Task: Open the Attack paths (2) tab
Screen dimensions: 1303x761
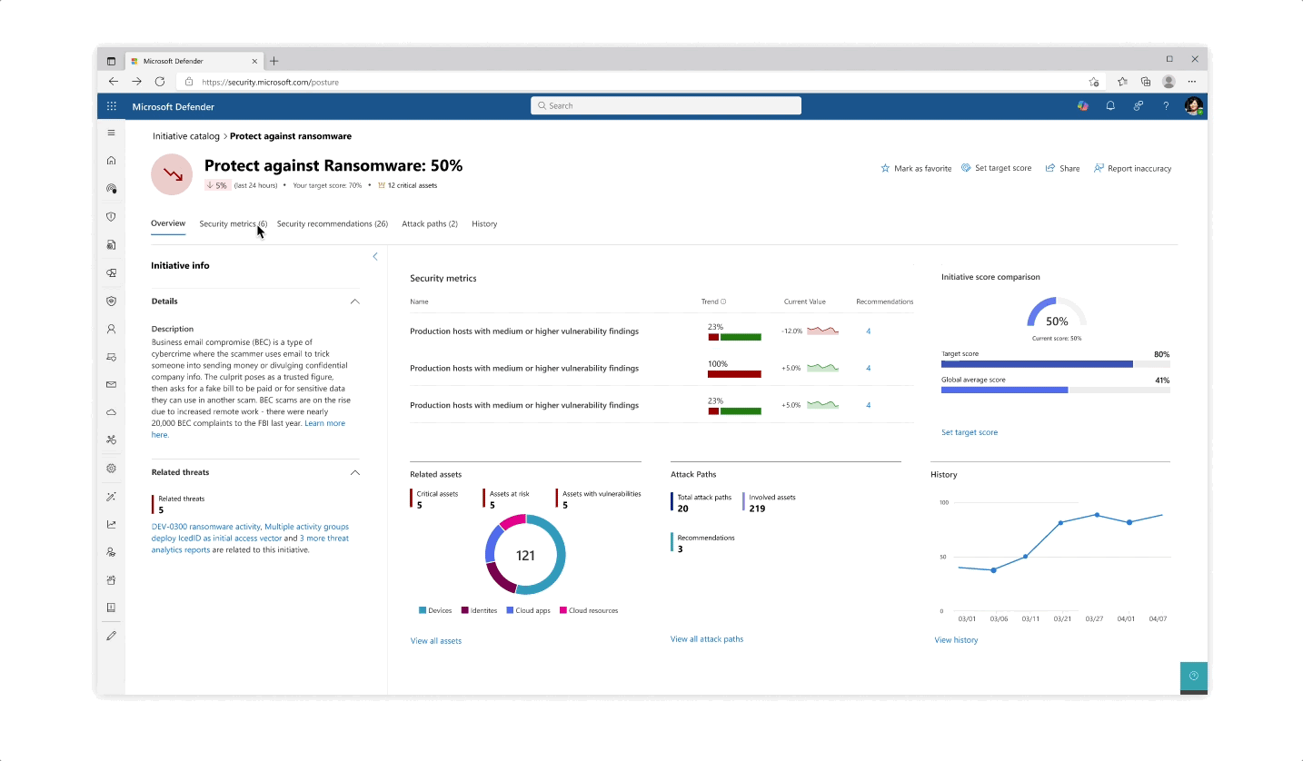Action: [x=429, y=223]
